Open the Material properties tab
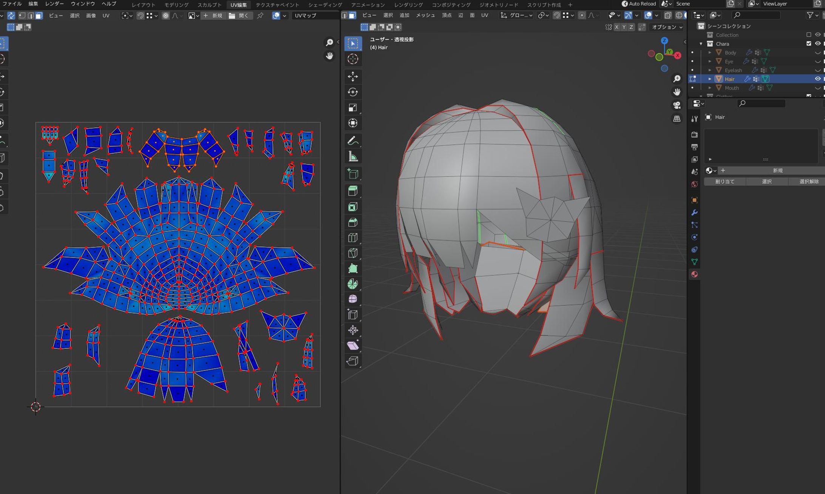Screen dimensions: 825x494 (x=694, y=274)
